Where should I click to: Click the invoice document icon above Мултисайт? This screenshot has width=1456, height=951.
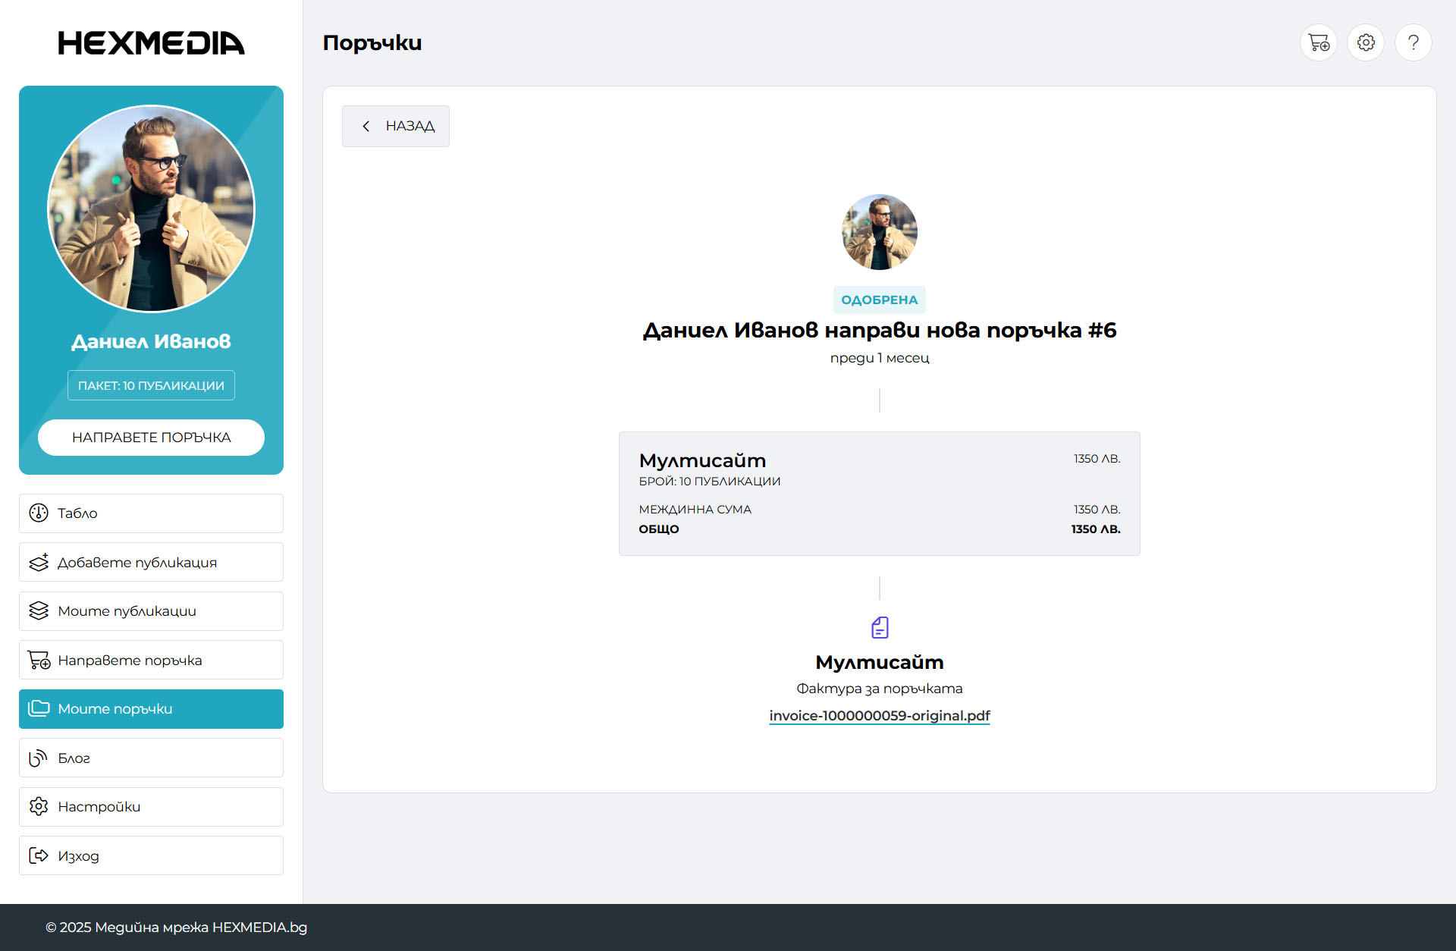click(x=880, y=627)
